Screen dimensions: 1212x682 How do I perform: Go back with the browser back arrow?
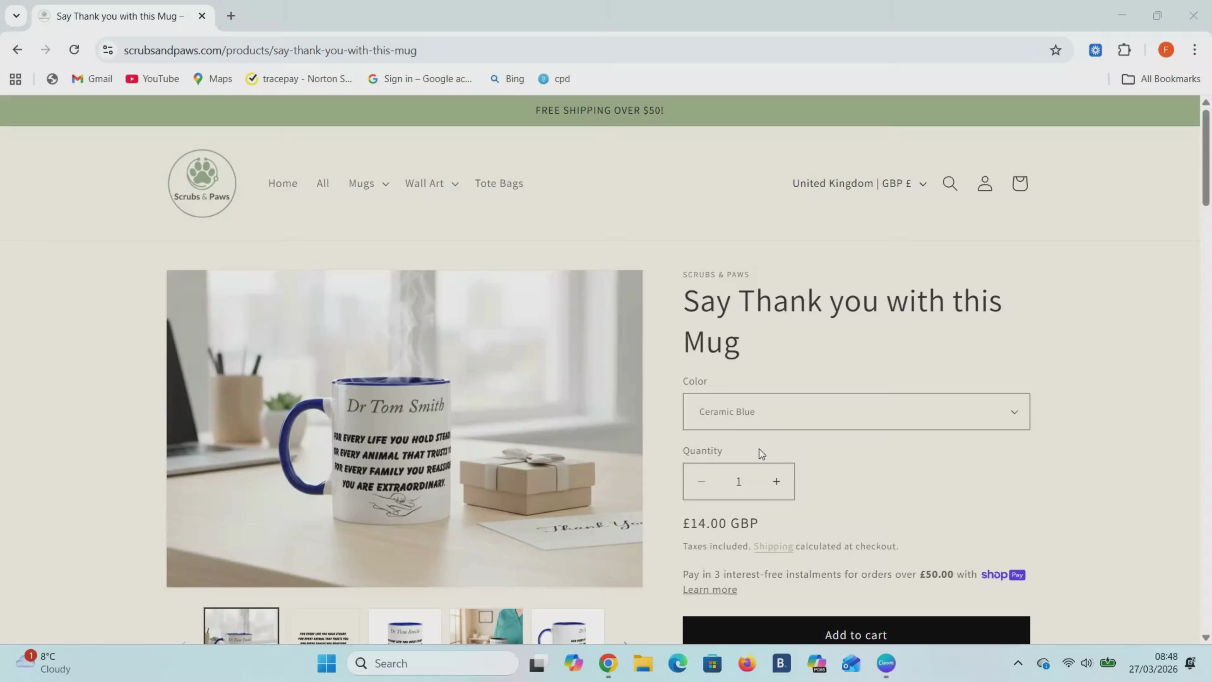pyautogui.click(x=17, y=50)
